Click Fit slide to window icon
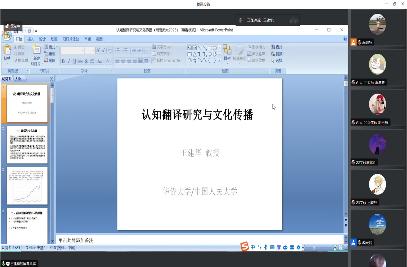 tap(341, 247)
